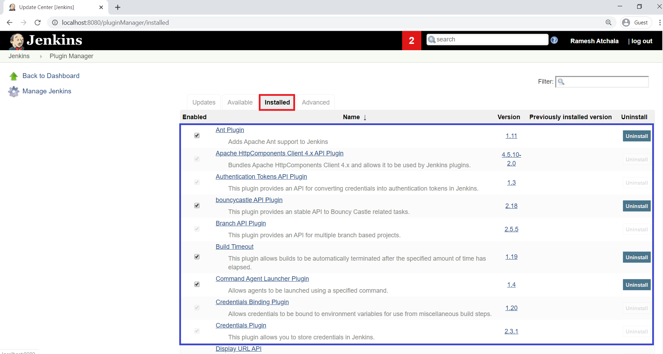The width and height of the screenshot is (663, 354).
Task: Open the browser three-dot menu
Action: (660, 22)
